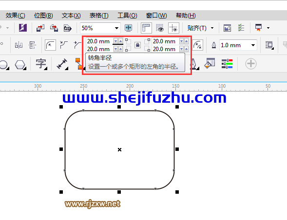
Task: Toggle show guidelines button
Action: click(173, 28)
